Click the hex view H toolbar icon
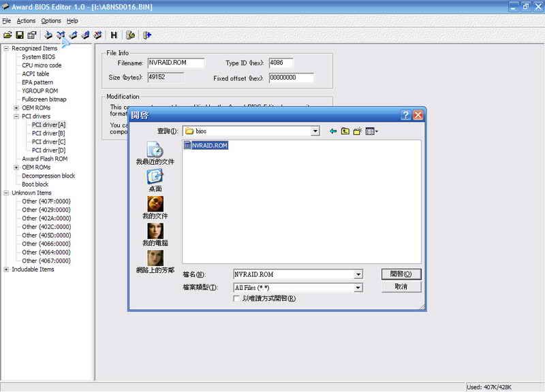Image resolution: width=545 pixels, height=392 pixels. tap(114, 35)
